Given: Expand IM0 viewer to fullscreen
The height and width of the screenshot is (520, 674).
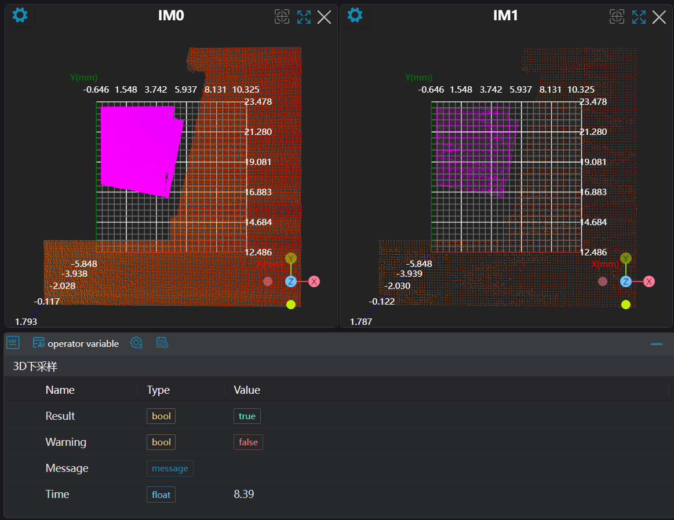Looking at the screenshot, I should pyautogui.click(x=304, y=17).
